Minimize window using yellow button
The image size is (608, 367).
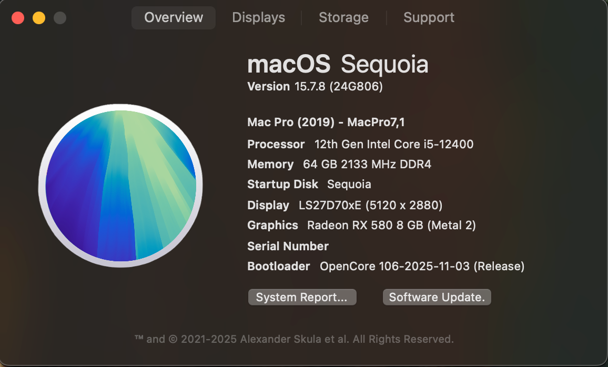[x=39, y=18]
